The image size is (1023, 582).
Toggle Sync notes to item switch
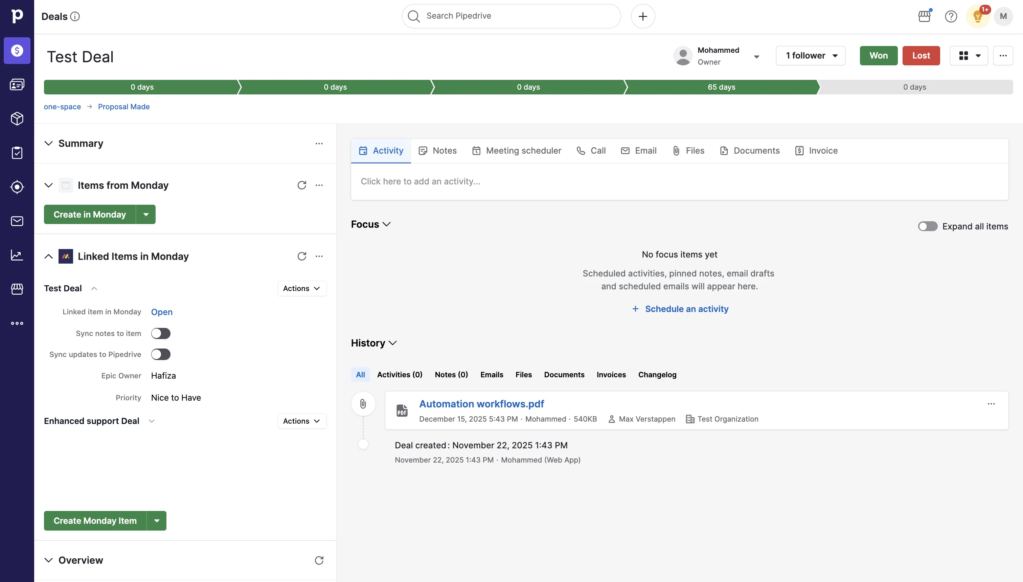(x=161, y=333)
